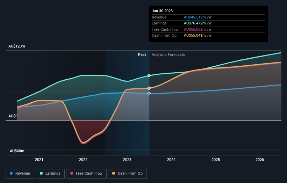This screenshot has height=183, width=287.
Task: Click the AU$120m axis label
Action: pos(17,46)
